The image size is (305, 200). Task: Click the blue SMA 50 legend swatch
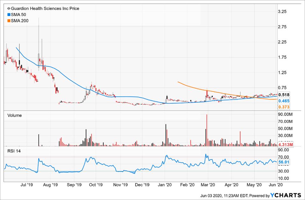9,15
